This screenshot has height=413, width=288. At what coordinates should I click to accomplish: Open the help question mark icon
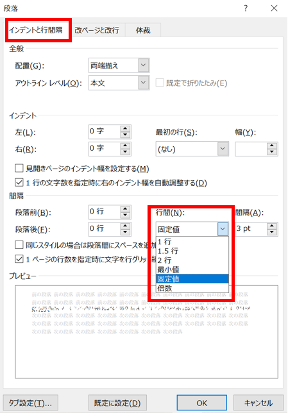click(x=246, y=8)
